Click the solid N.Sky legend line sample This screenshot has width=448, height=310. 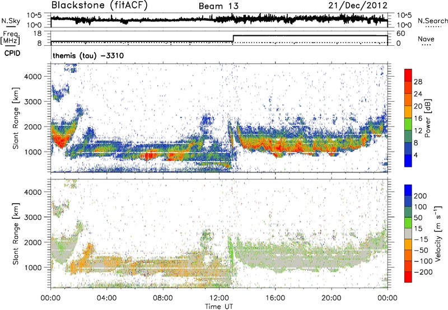click(11, 26)
